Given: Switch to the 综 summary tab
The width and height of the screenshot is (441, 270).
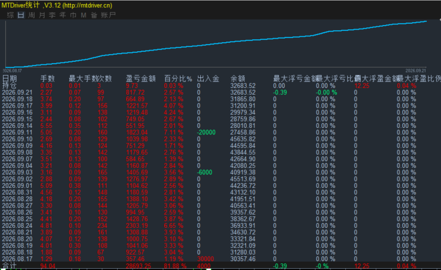Looking at the screenshot, I should pyautogui.click(x=11, y=15).
